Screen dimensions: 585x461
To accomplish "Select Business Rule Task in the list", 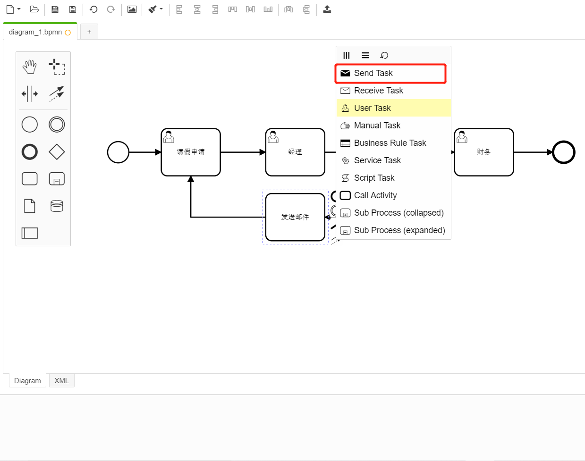I will pyautogui.click(x=390, y=142).
